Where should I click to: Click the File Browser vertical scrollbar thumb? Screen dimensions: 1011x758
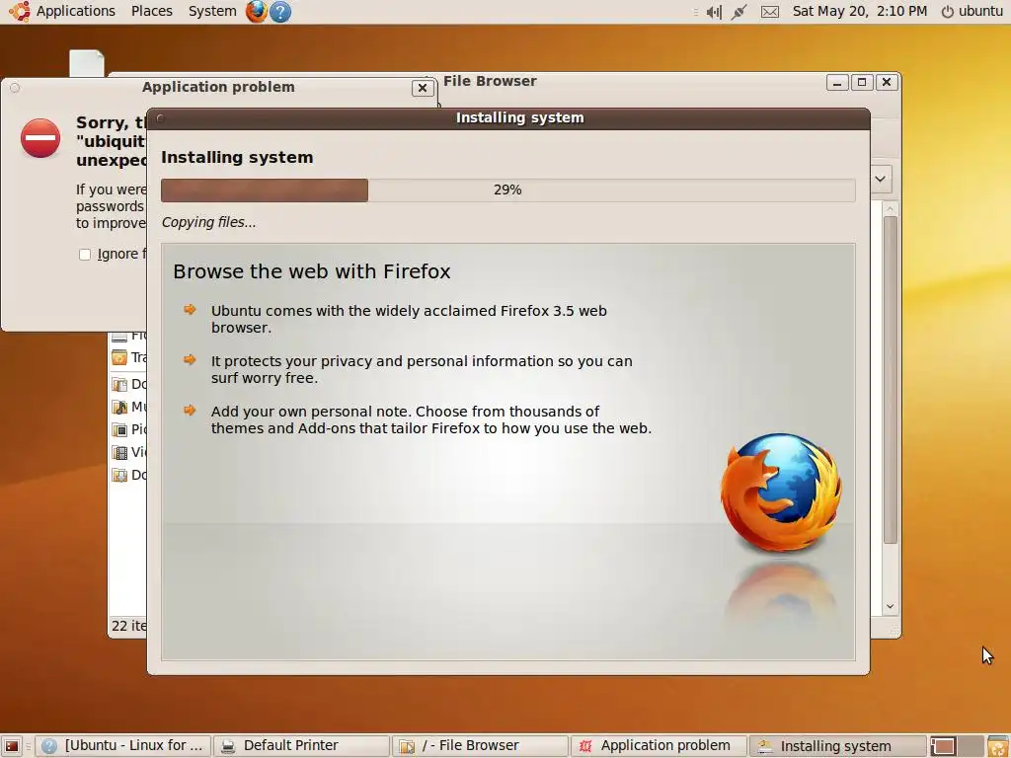point(891,380)
